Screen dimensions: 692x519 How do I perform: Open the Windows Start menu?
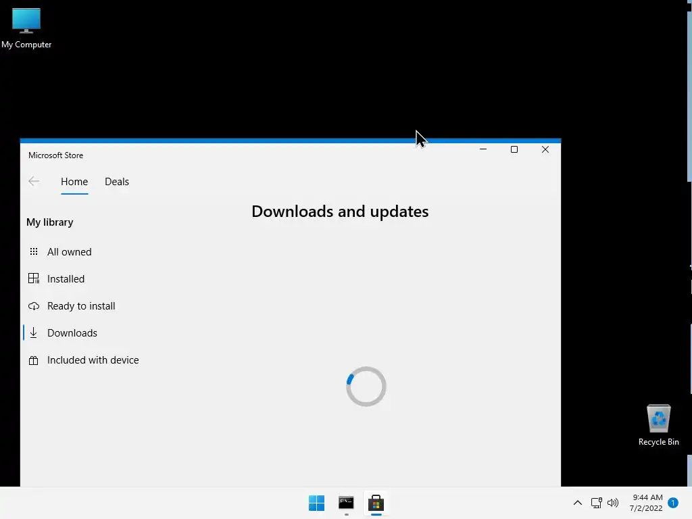pyautogui.click(x=316, y=503)
